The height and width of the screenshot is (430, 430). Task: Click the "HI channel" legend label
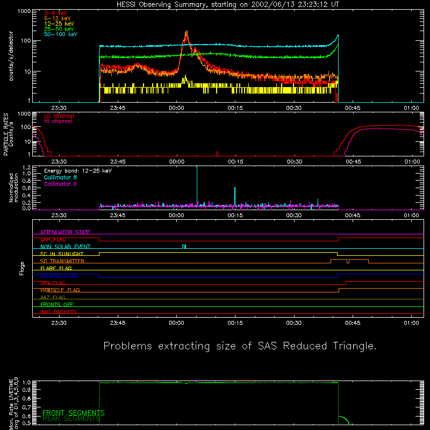(58, 121)
